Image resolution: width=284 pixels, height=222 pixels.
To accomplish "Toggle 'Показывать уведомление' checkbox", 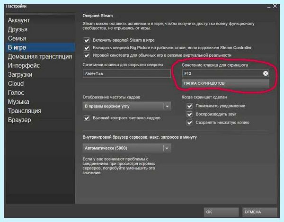I will coord(189,106).
